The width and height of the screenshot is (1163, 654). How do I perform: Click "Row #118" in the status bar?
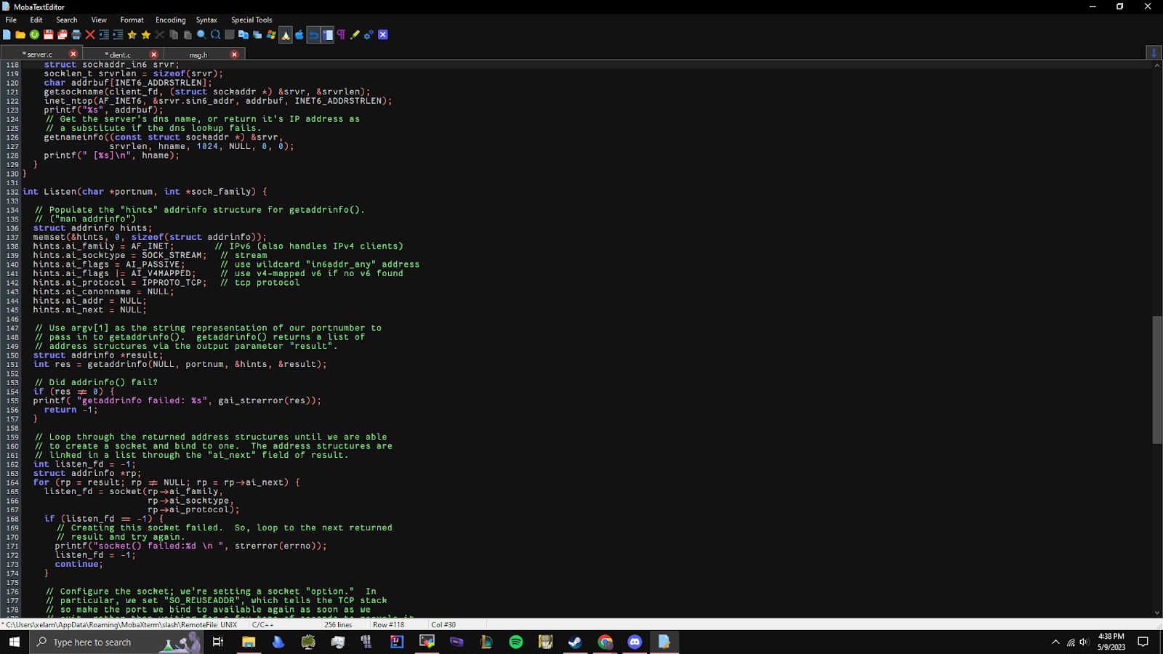tap(389, 625)
